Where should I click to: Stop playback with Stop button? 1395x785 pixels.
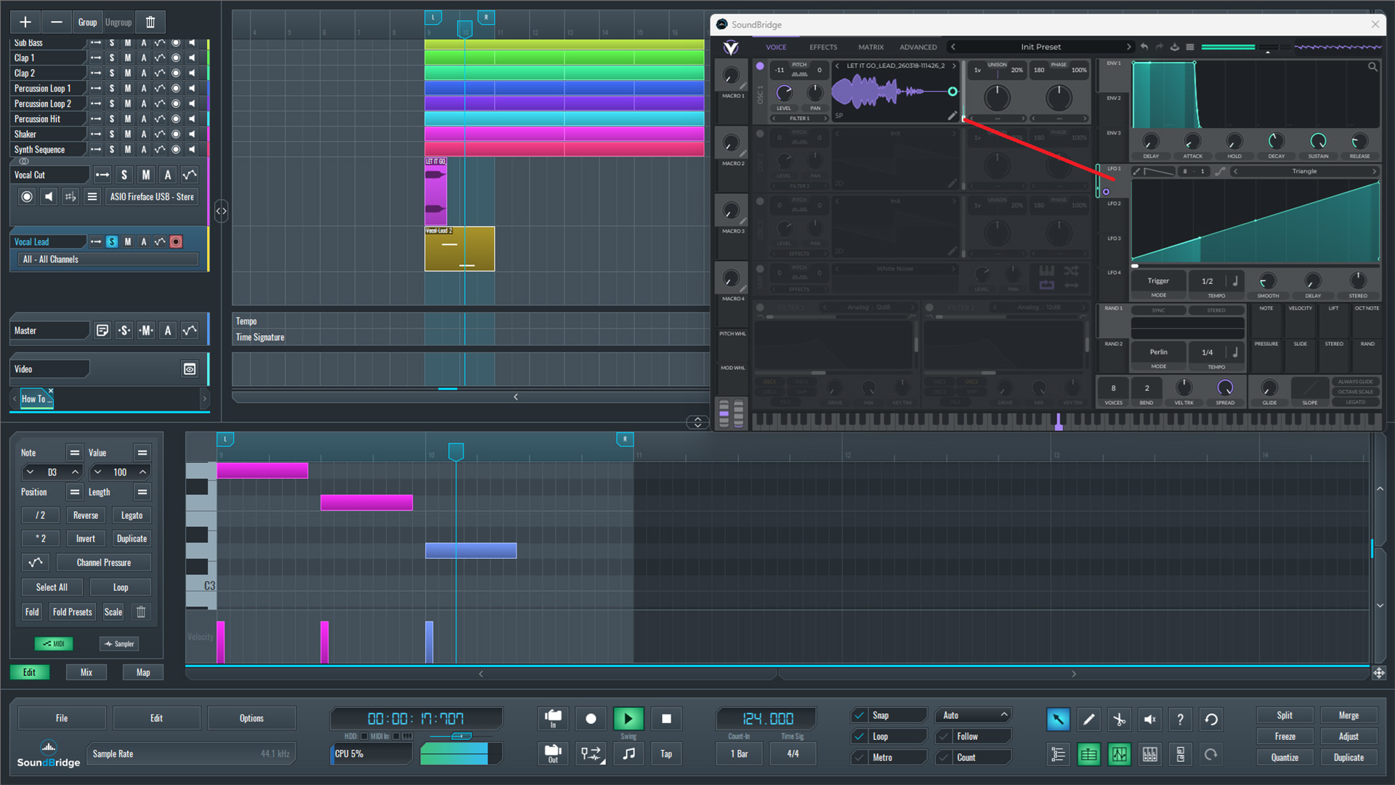pyautogui.click(x=666, y=719)
